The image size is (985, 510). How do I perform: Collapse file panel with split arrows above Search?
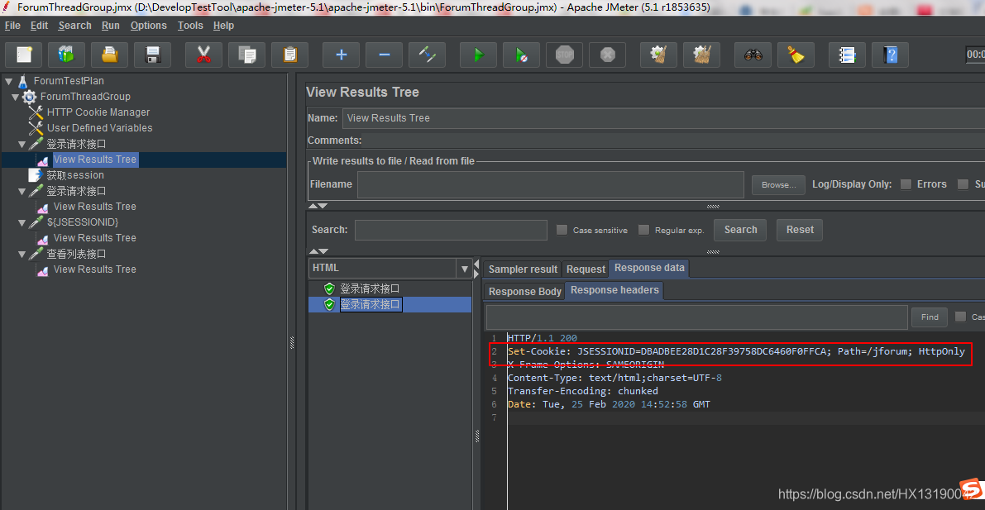point(318,206)
